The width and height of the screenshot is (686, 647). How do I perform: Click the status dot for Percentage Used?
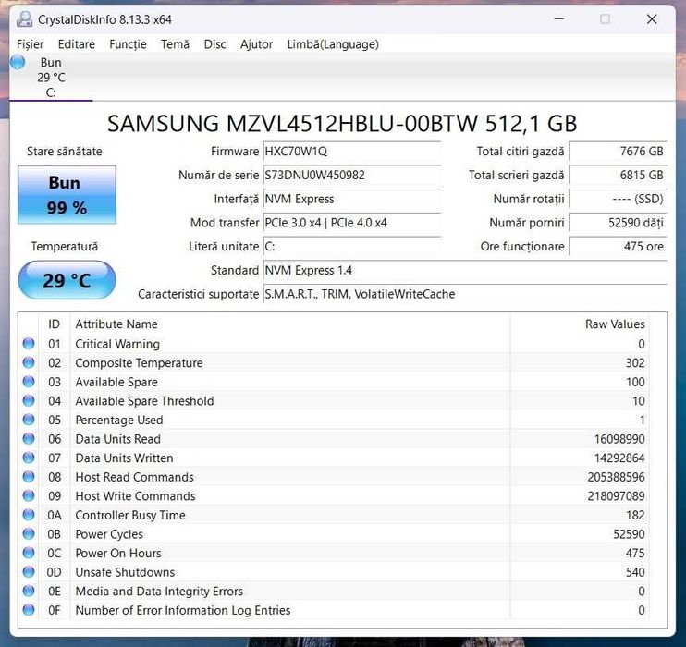pos(29,420)
